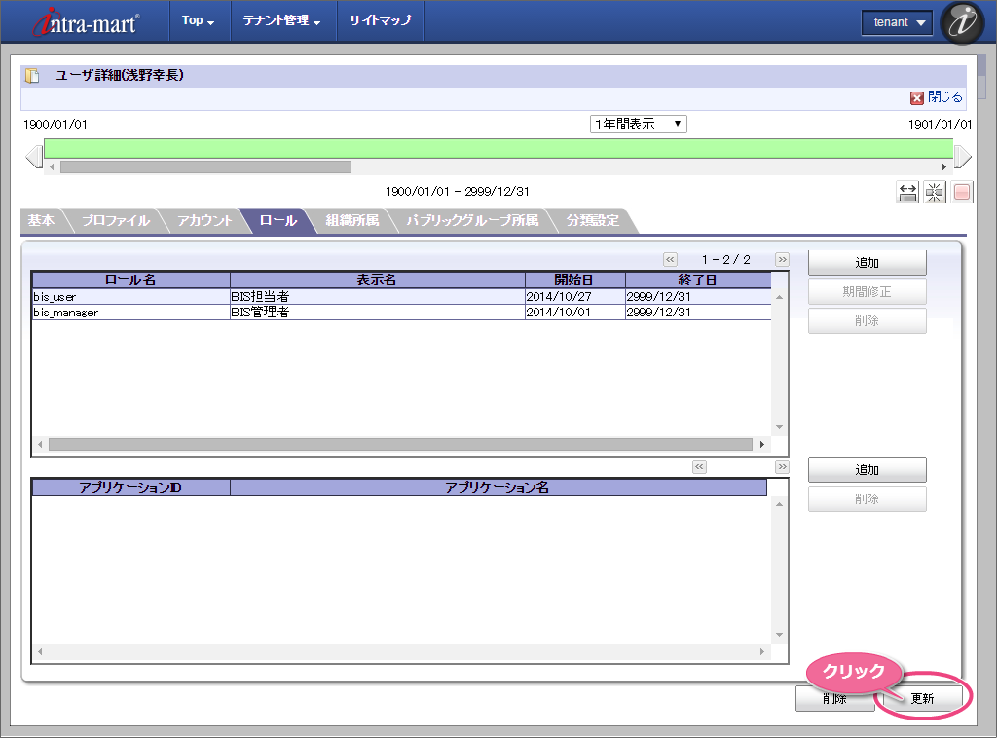This screenshot has height=738, width=997.
Task: Select the bis_user role row
Action: pyautogui.click(x=402, y=297)
